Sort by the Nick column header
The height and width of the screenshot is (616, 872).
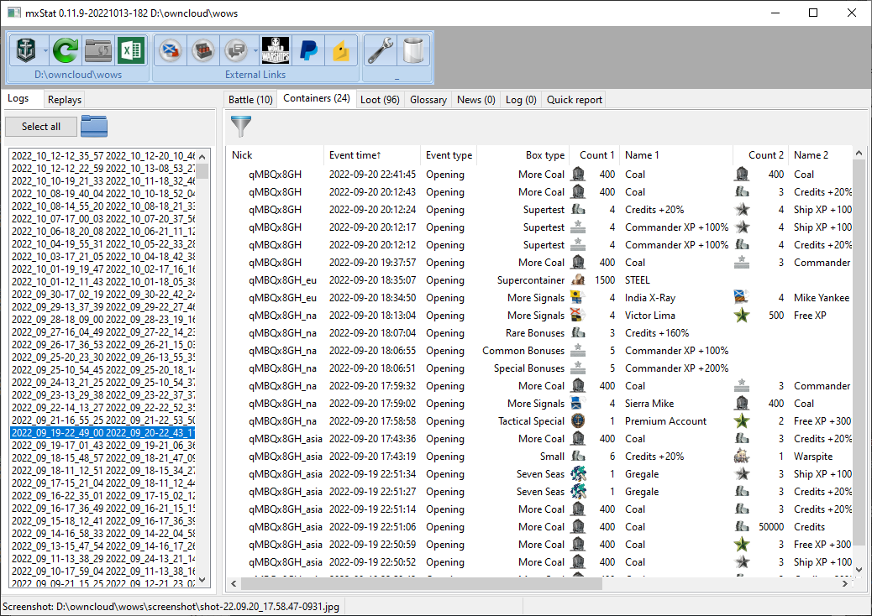[275, 155]
